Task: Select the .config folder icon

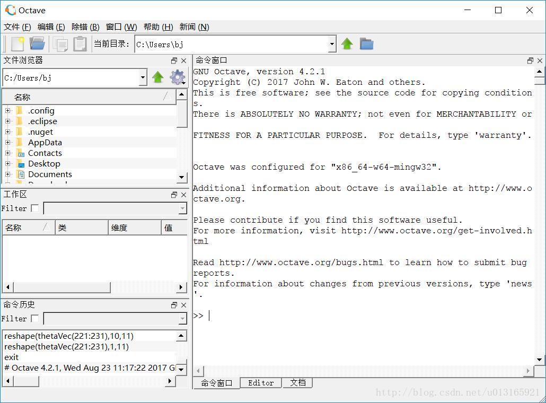Action: pos(20,111)
